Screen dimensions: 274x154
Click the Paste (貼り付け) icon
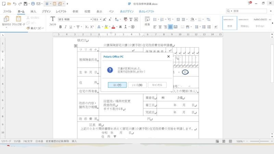[6, 20]
